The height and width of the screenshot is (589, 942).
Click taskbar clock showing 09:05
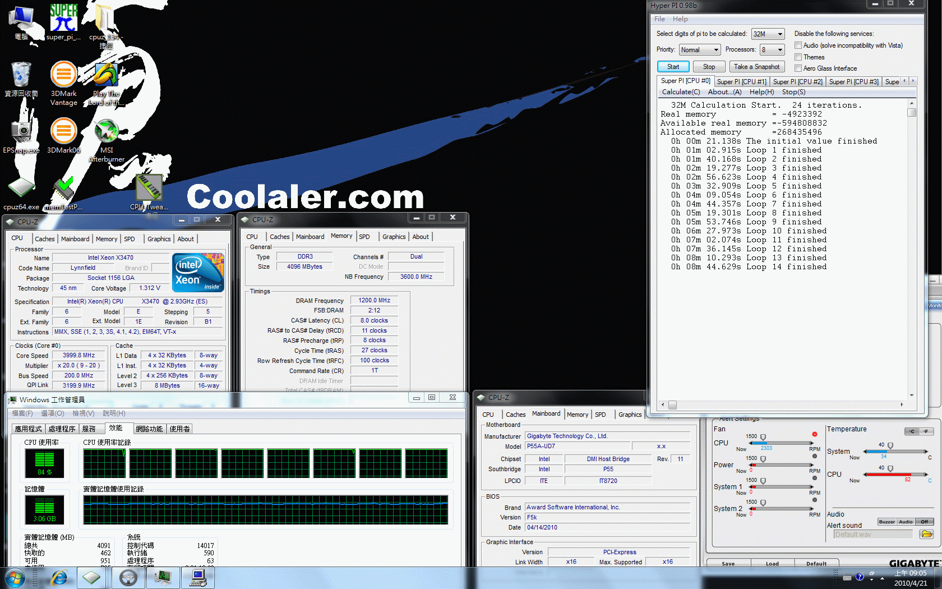point(910,578)
